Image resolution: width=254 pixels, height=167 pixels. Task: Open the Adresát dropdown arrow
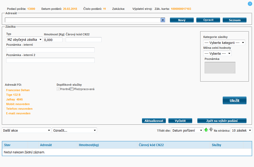163,20
